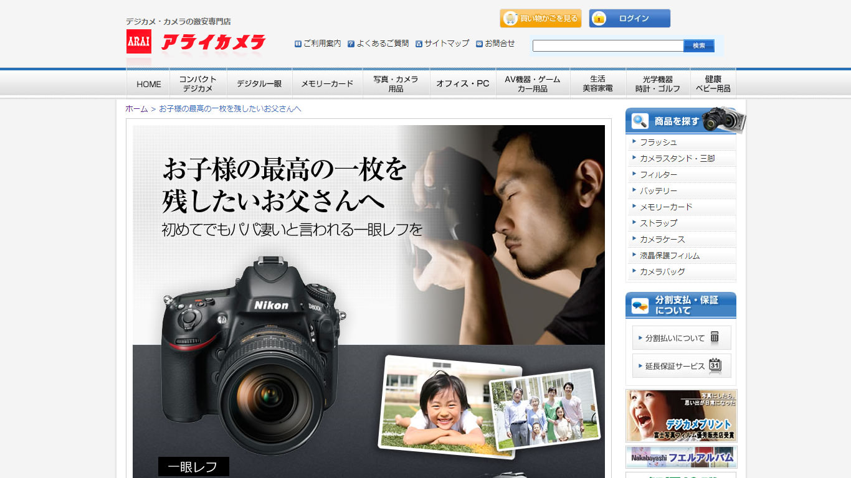Open the オフィス・PC menu item
The height and width of the screenshot is (478, 851).
tap(463, 83)
